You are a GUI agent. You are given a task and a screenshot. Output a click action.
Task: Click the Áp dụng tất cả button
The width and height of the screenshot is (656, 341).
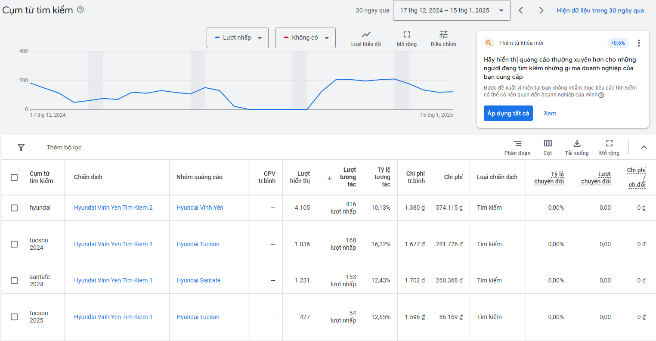coord(508,113)
